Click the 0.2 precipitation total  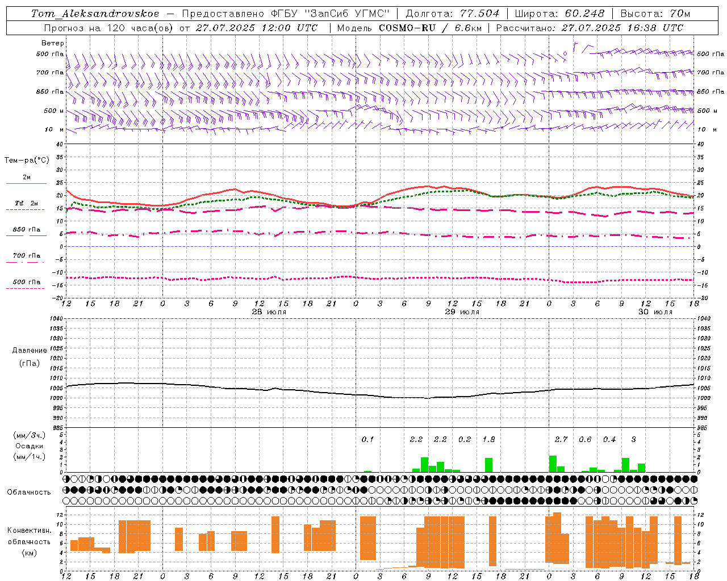click(x=465, y=439)
